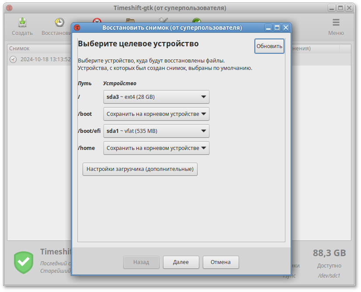Screen dimensions: 361x292
Task: Click the Создать (create snapshot) toolbar icon
Action: (x=22, y=23)
